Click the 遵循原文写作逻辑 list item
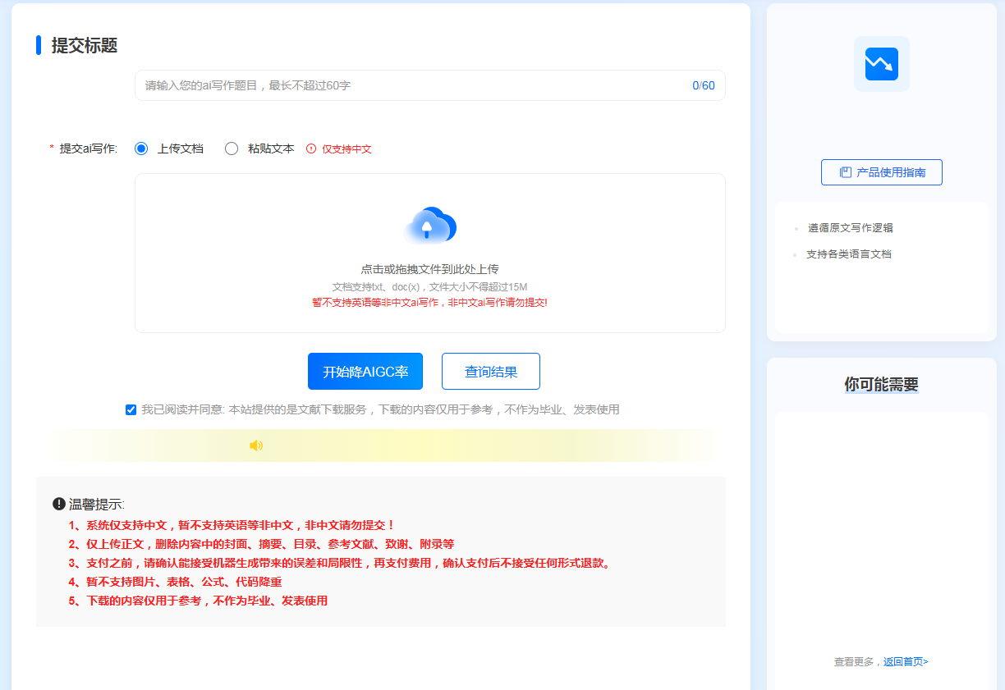 pyautogui.click(x=850, y=228)
